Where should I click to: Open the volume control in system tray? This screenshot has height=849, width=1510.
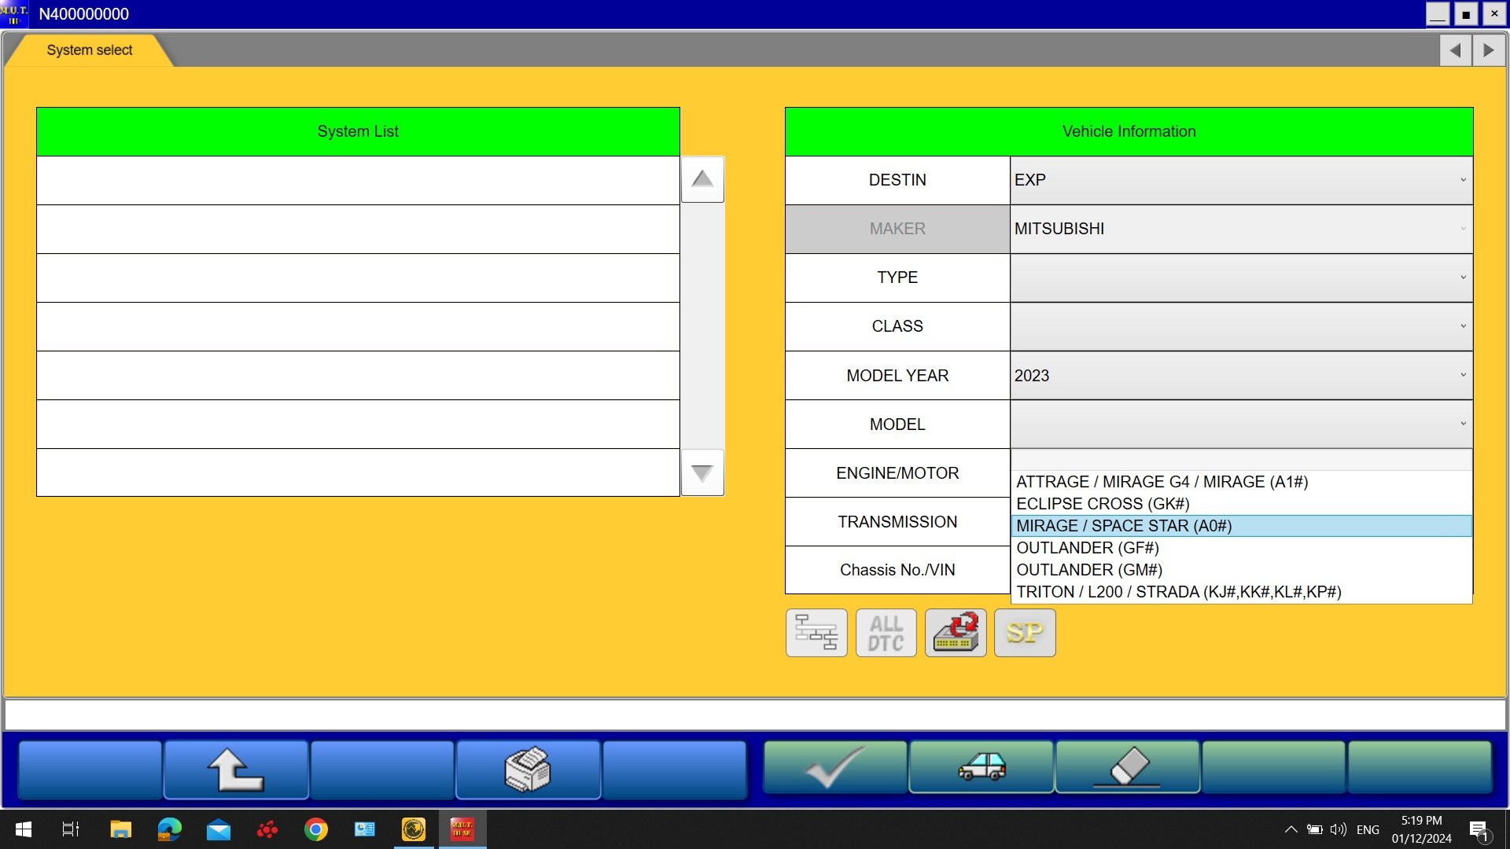1338,829
